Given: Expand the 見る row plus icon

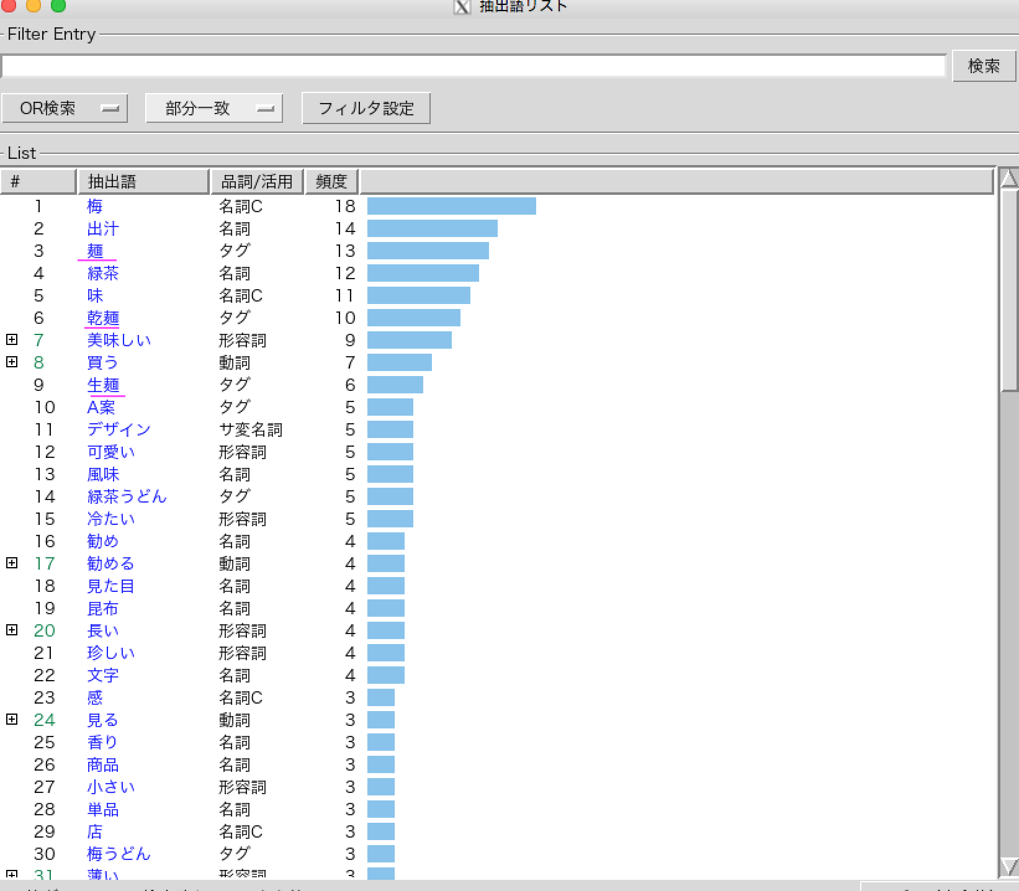Looking at the screenshot, I should point(12,719).
